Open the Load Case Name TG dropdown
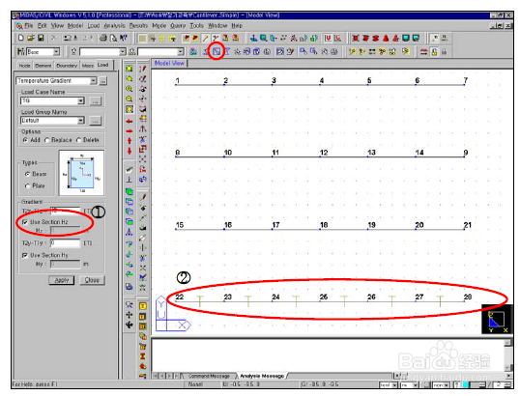The height and width of the screenshot is (396, 520). point(80,100)
